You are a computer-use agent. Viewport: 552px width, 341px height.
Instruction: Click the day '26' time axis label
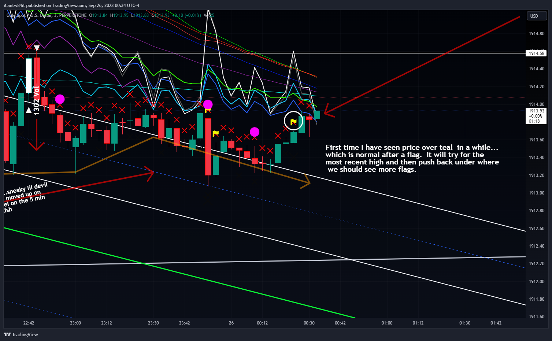[x=231, y=323]
